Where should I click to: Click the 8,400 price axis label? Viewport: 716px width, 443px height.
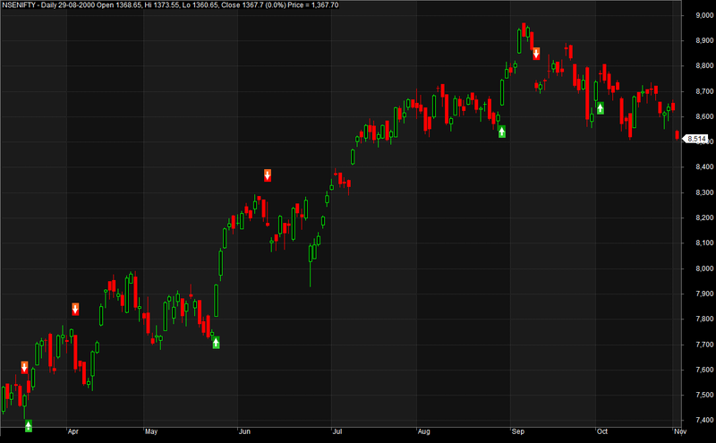click(704, 167)
